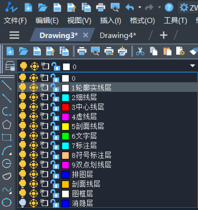Select the Arc tool
Viewport: 198px width, 210px height.
(7, 150)
